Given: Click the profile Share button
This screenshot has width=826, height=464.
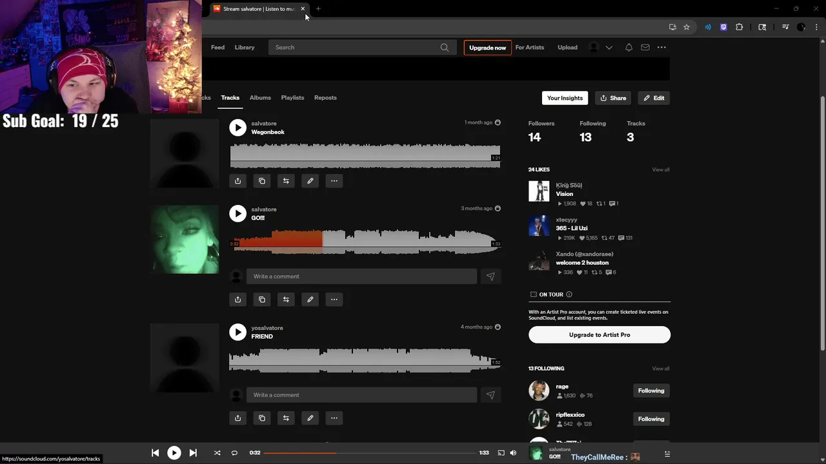Looking at the screenshot, I should pyautogui.click(x=613, y=98).
